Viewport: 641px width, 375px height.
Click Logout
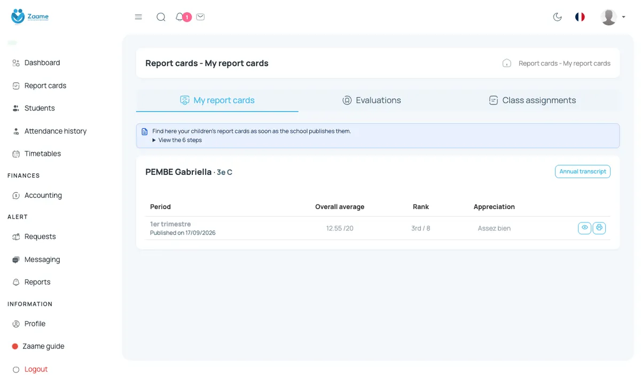point(36,369)
